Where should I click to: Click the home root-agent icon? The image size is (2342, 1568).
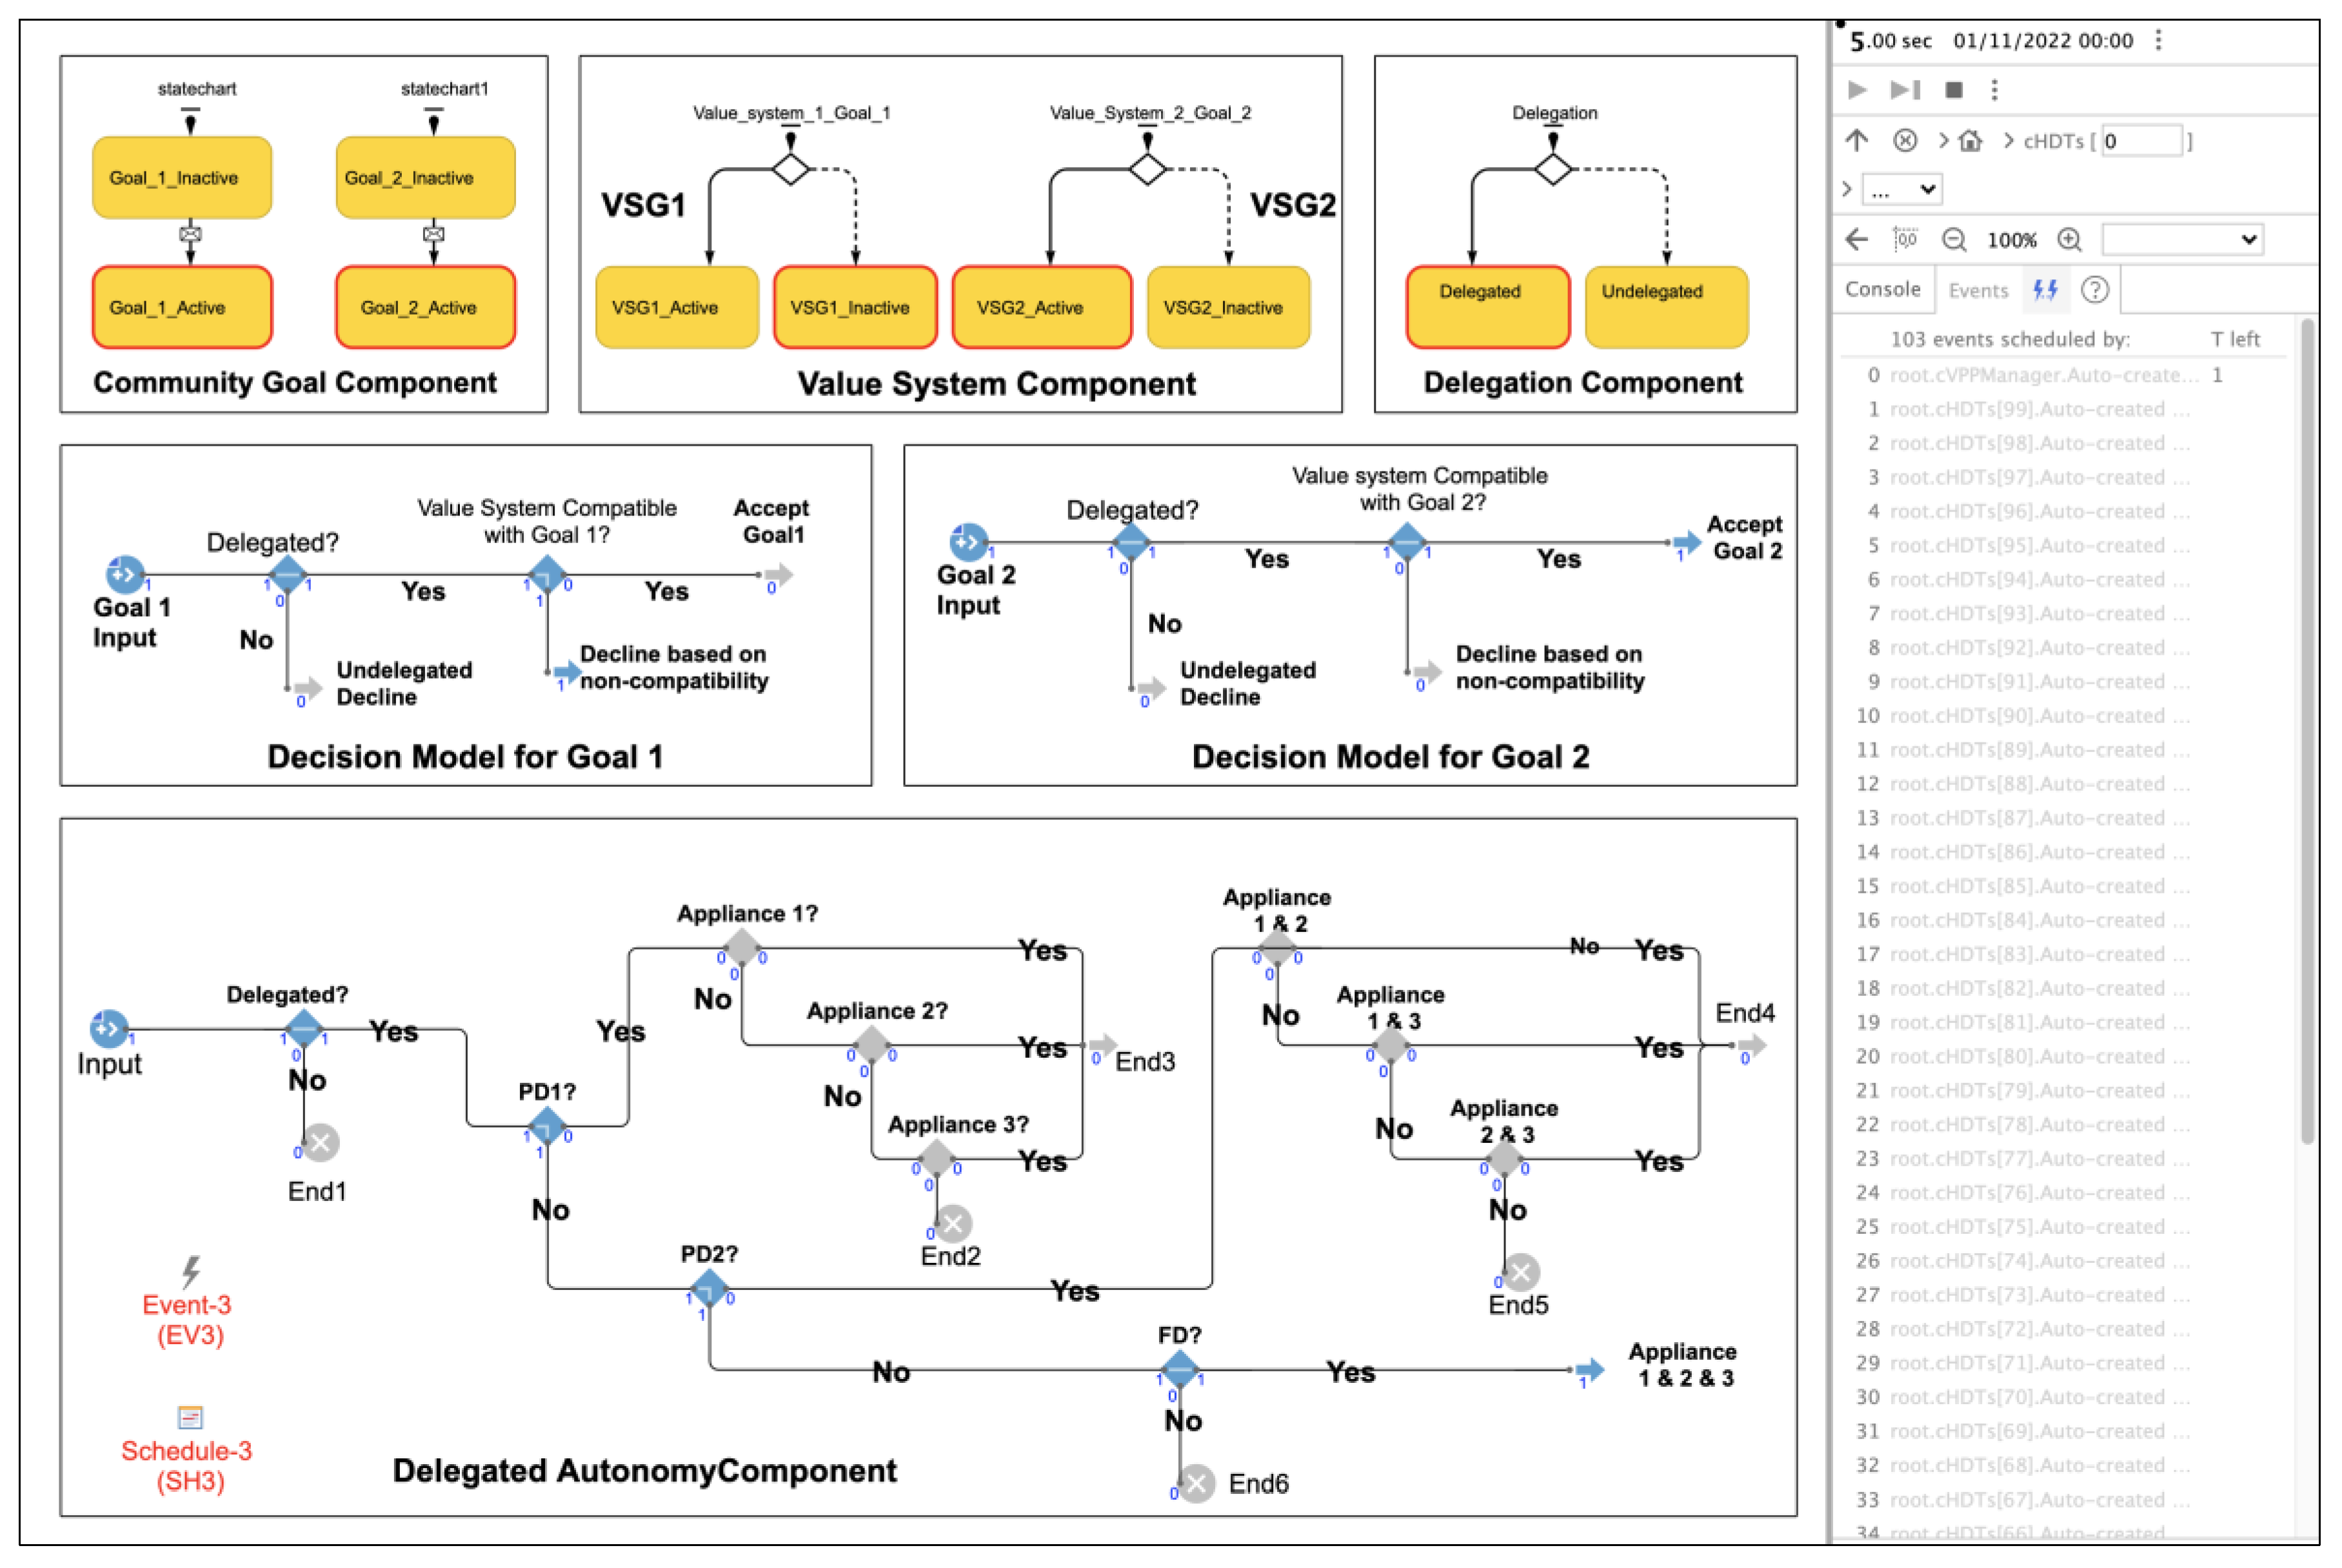(x=1970, y=141)
